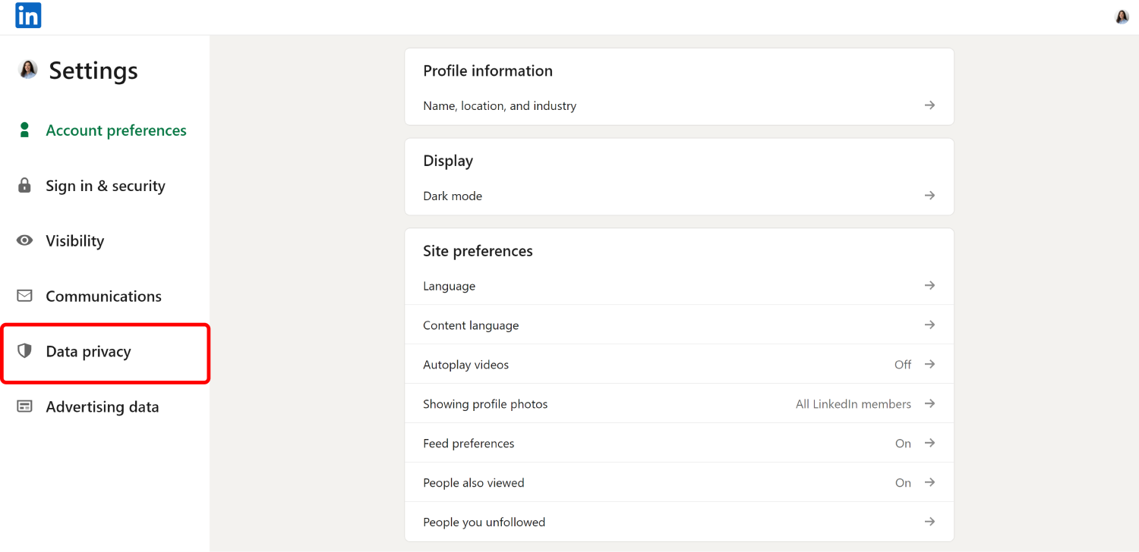
Task: Click the LinkedIn logo icon
Action: pos(28,15)
